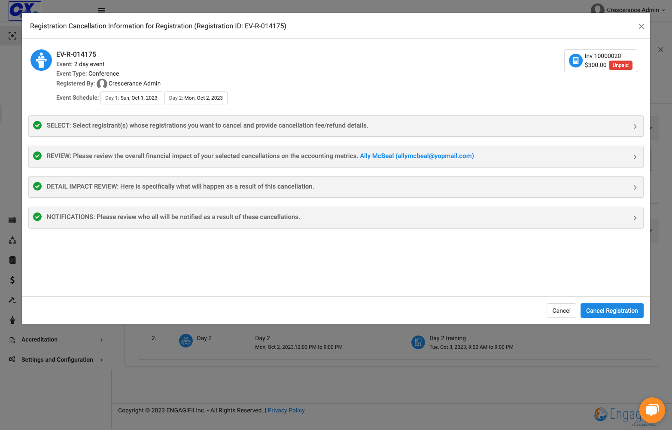
Task: Open the Ally McBeal email link
Action: click(417, 156)
